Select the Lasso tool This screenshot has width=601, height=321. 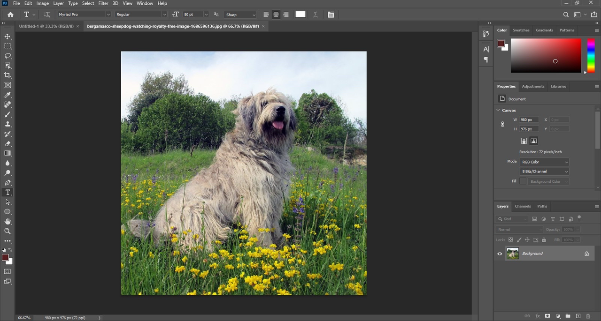pos(8,56)
